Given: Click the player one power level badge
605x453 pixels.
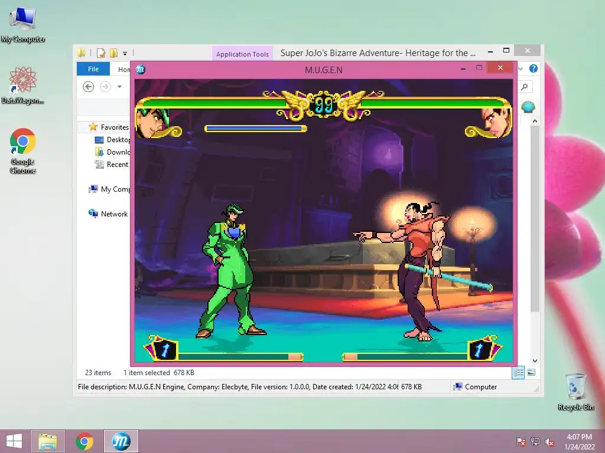Looking at the screenshot, I should (x=165, y=350).
